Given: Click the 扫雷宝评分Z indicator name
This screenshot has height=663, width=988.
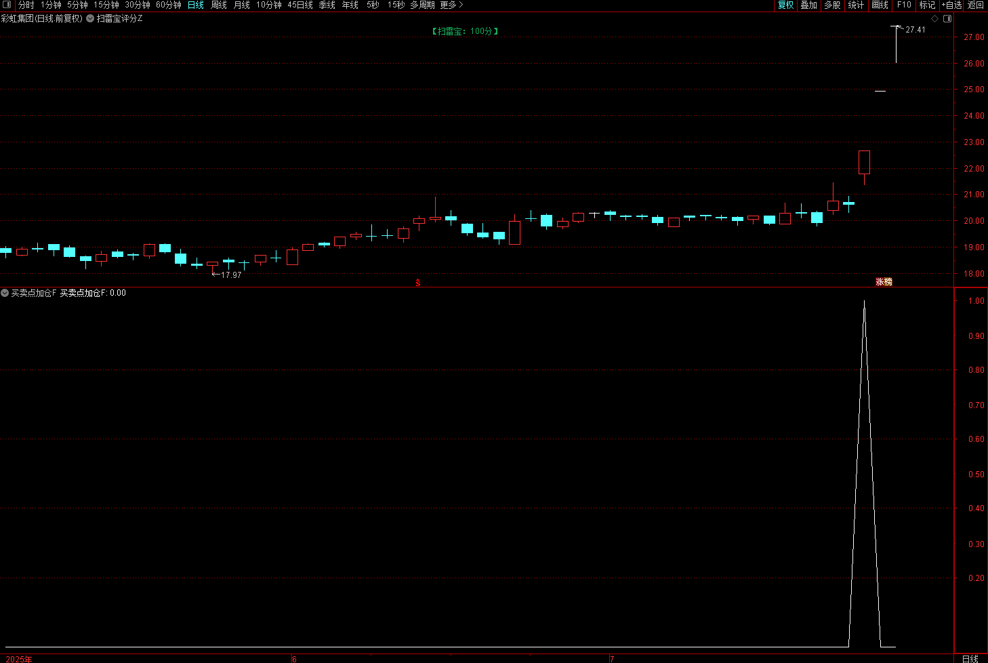Looking at the screenshot, I should (120, 18).
